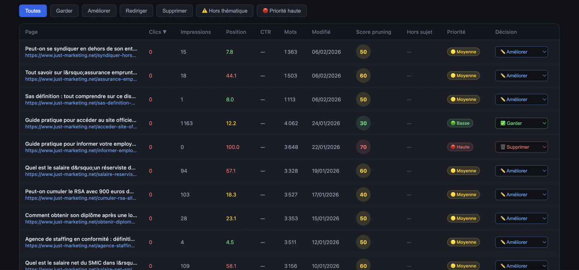Click the Page column header
The width and height of the screenshot is (579, 270).
click(31, 32)
